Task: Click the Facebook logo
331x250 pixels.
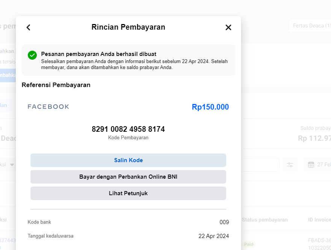Action: pos(48,107)
